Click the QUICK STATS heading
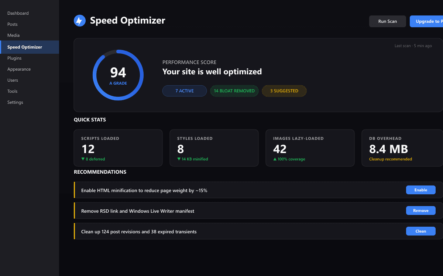 90,120
